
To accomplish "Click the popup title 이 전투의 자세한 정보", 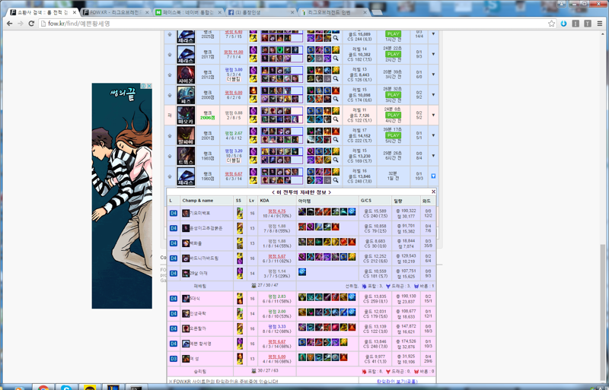I will (x=301, y=192).
